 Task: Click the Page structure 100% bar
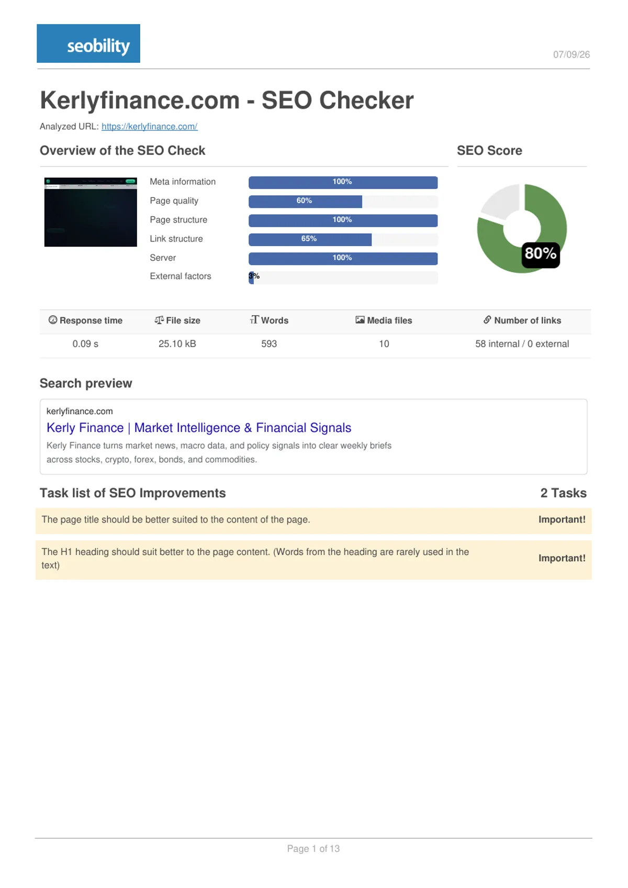coord(343,220)
